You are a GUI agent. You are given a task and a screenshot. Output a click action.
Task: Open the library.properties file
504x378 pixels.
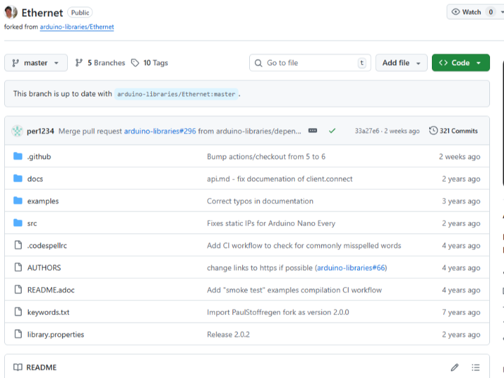pos(55,335)
